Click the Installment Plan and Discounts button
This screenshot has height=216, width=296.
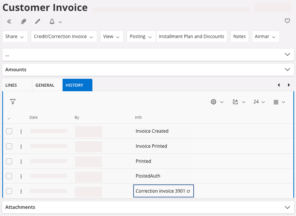(x=192, y=37)
